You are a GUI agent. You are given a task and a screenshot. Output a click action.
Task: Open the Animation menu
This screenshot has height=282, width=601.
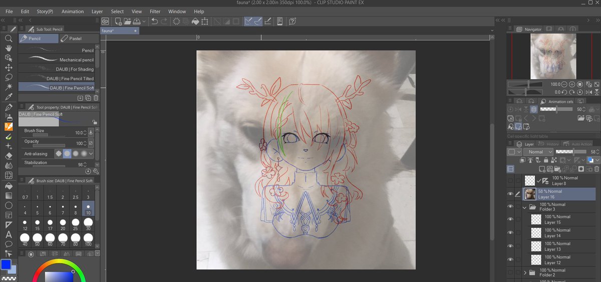click(73, 11)
